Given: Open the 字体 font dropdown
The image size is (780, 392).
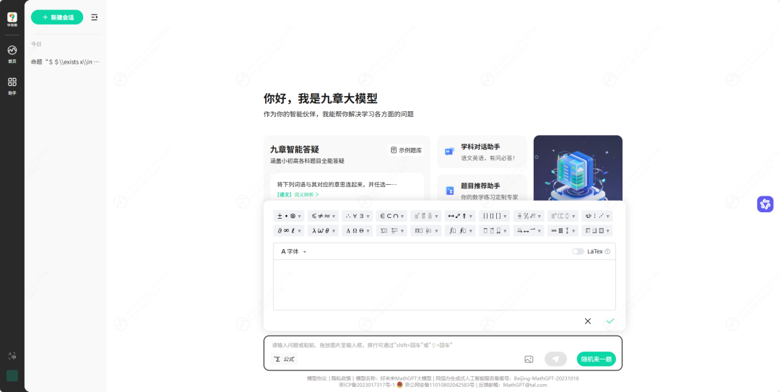Looking at the screenshot, I should tap(293, 252).
